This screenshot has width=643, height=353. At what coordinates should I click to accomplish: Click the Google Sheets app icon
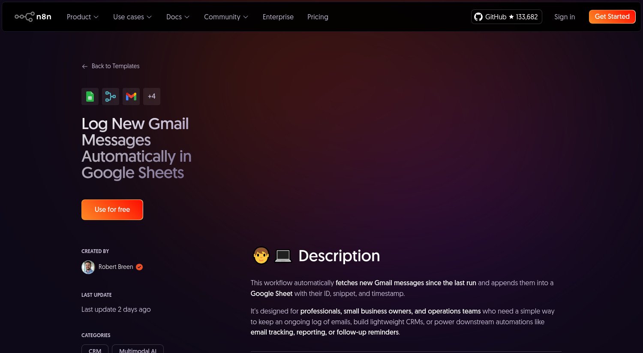point(90,97)
